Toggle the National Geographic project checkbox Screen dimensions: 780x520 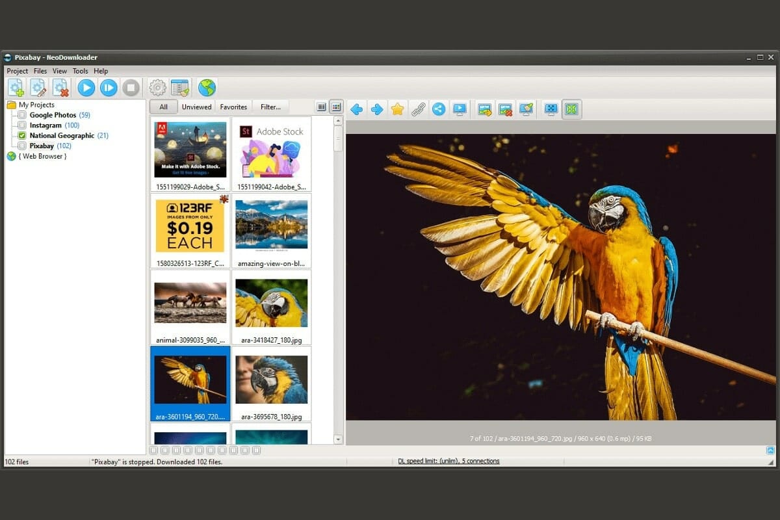(22, 136)
